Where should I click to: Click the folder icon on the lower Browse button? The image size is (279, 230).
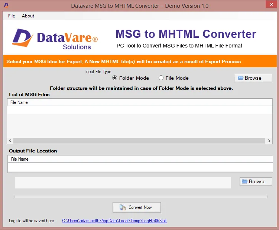(x=244, y=181)
